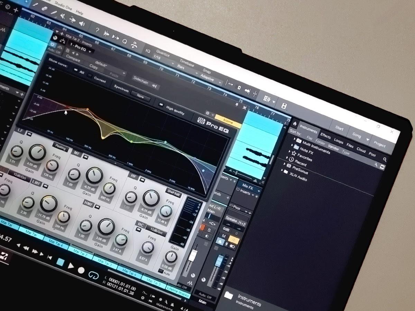The width and height of the screenshot is (415, 311).
Task: Switch to the Files browser tab
Action: (350, 145)
